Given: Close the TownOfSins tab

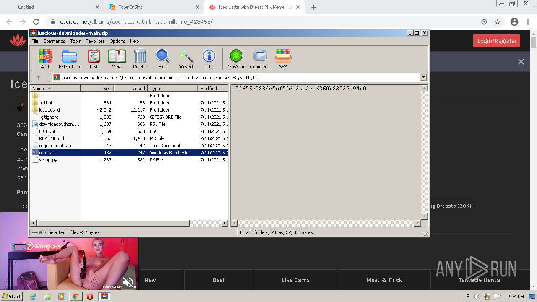Looking at the screenshot, I should pyautogui.click(x=198, y=7).
